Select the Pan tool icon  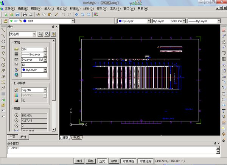coord(76,14)
